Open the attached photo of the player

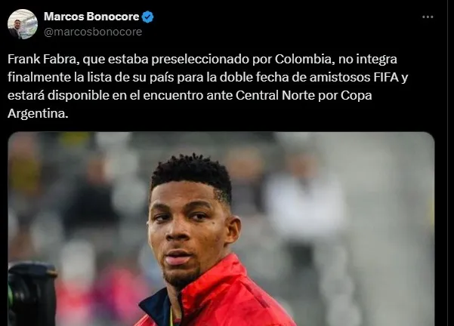221,229
